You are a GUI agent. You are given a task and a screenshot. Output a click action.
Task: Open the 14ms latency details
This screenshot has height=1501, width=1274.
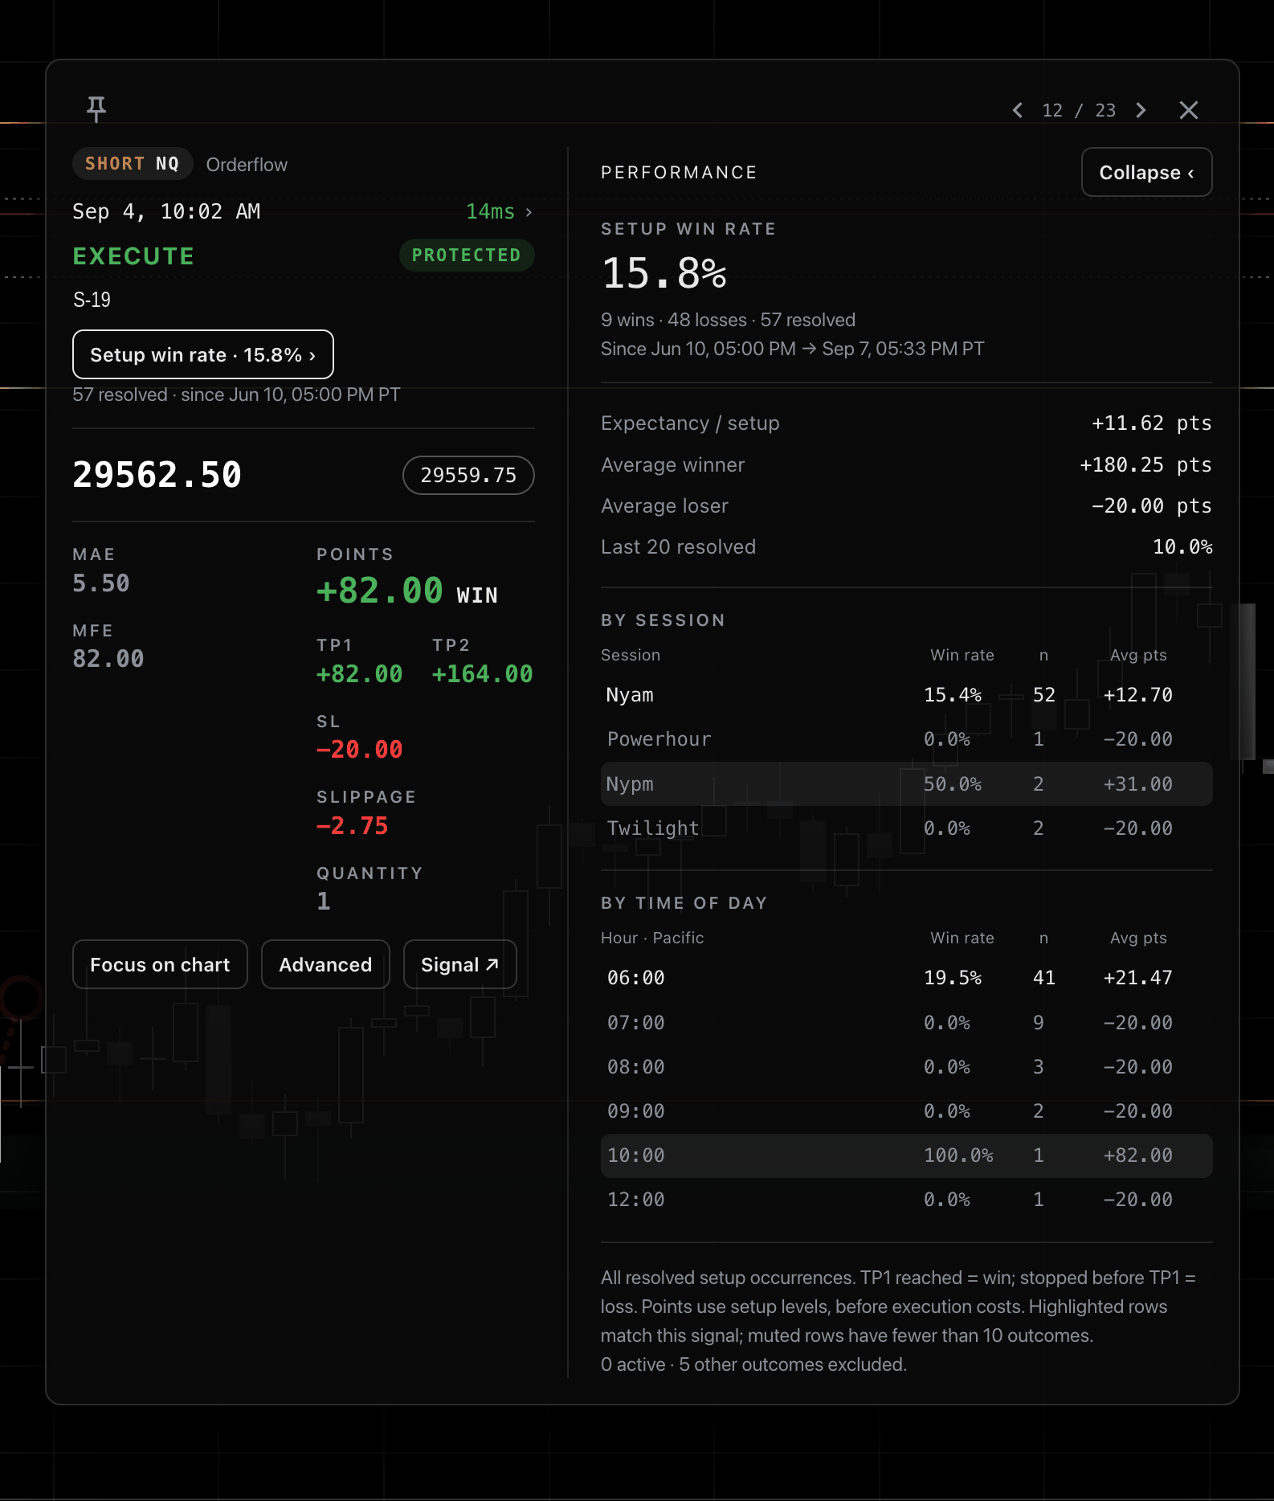click(499, 211)
